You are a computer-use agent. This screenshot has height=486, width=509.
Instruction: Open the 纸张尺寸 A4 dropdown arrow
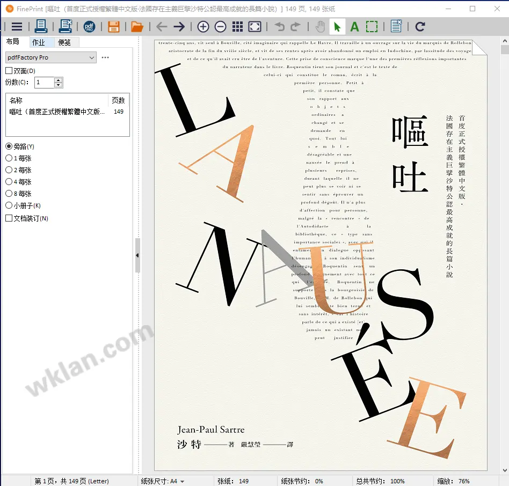click(182, 482)
